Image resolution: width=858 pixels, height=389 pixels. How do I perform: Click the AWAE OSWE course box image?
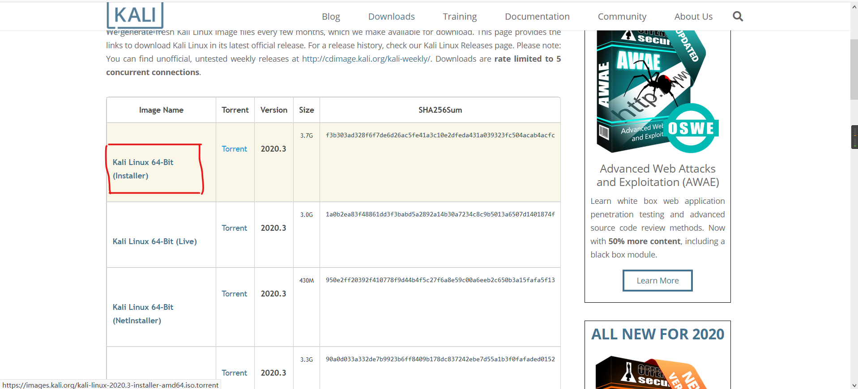click(x=657, y=92)
